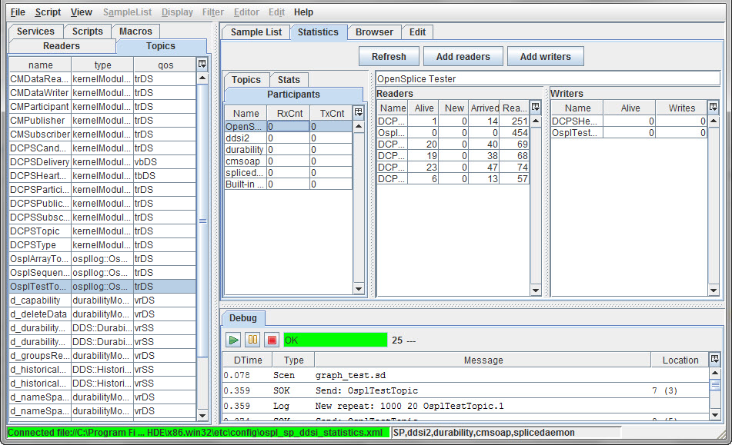Sort writers by the Writes column header
Screen dimensions: 732x445
(x=681, y=108)
